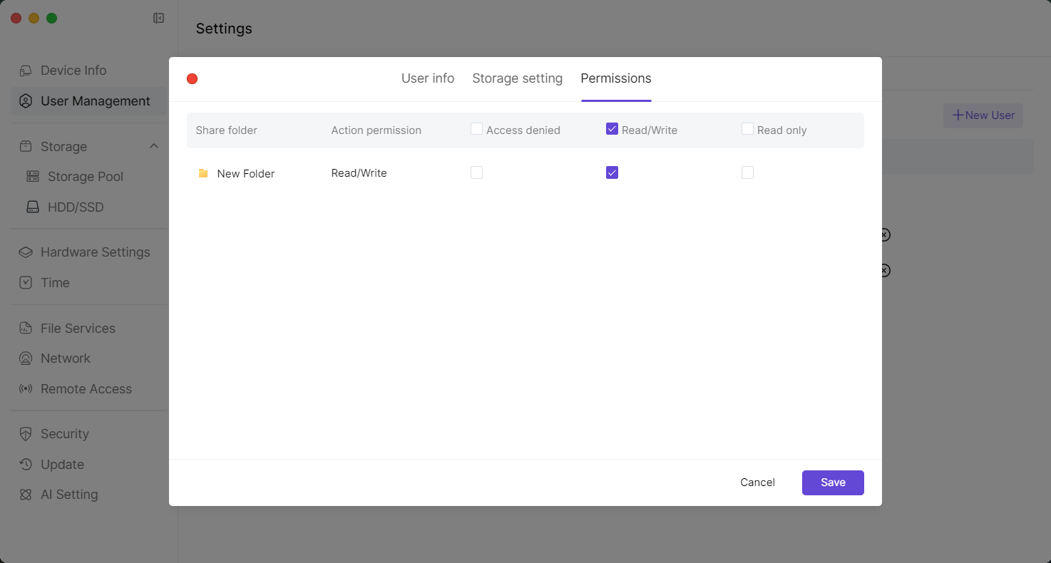The width and height of the screenshot is (1051, 563).
Task: Click the Security shield icon
Action: (26, 434)
